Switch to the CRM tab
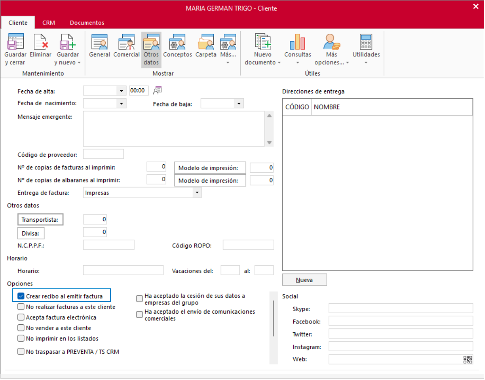The image size is (485, 380). (49, 22)
